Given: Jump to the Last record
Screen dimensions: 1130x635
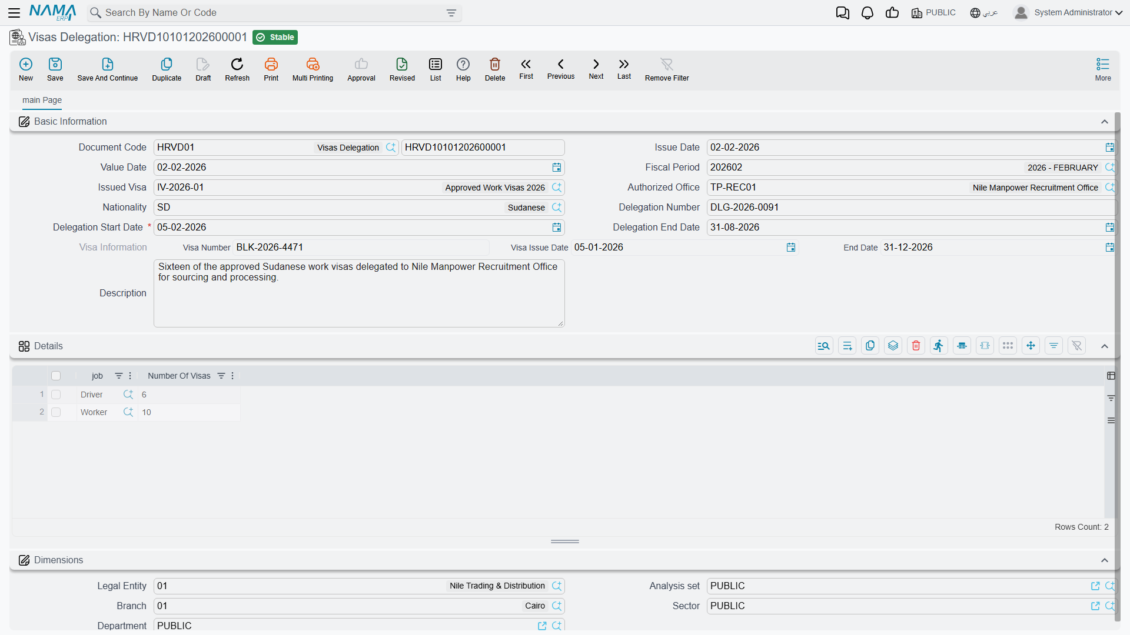Looking at the screenshot, I should pos(624,69).
